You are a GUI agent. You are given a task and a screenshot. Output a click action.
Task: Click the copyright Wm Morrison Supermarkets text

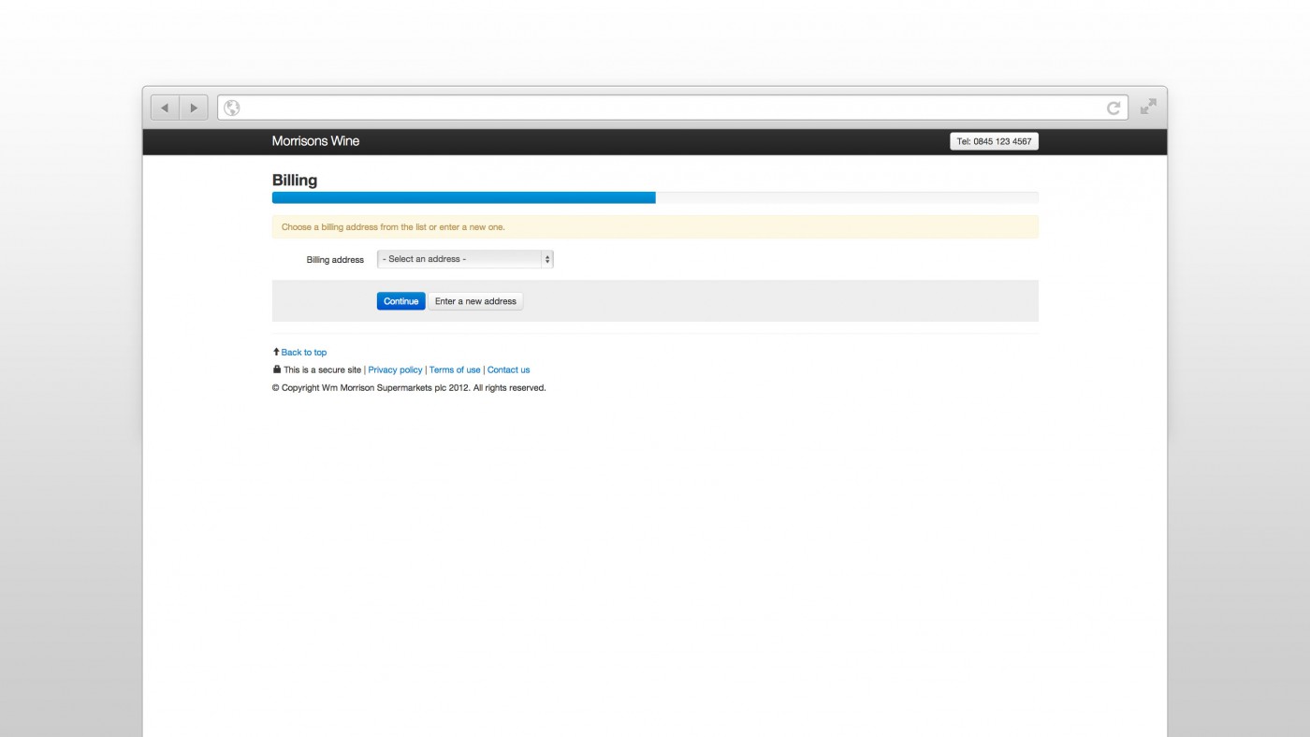tap(409, 387)
